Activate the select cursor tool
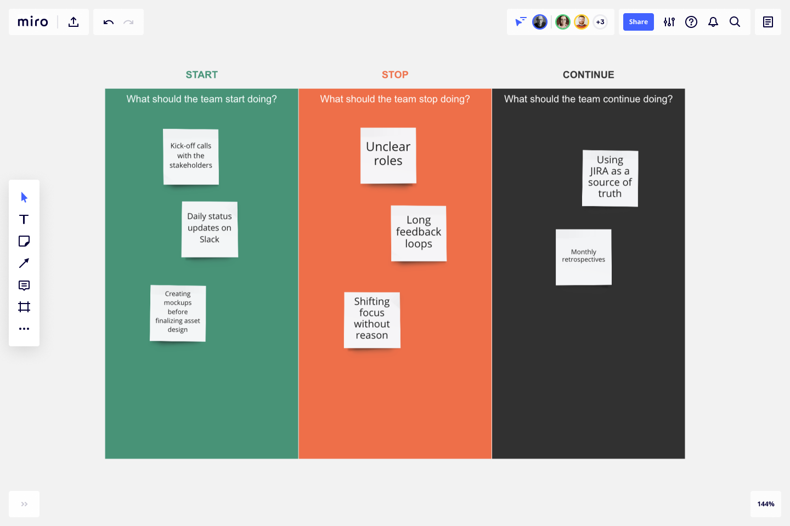The image size is (790, 526). [24, 197]
